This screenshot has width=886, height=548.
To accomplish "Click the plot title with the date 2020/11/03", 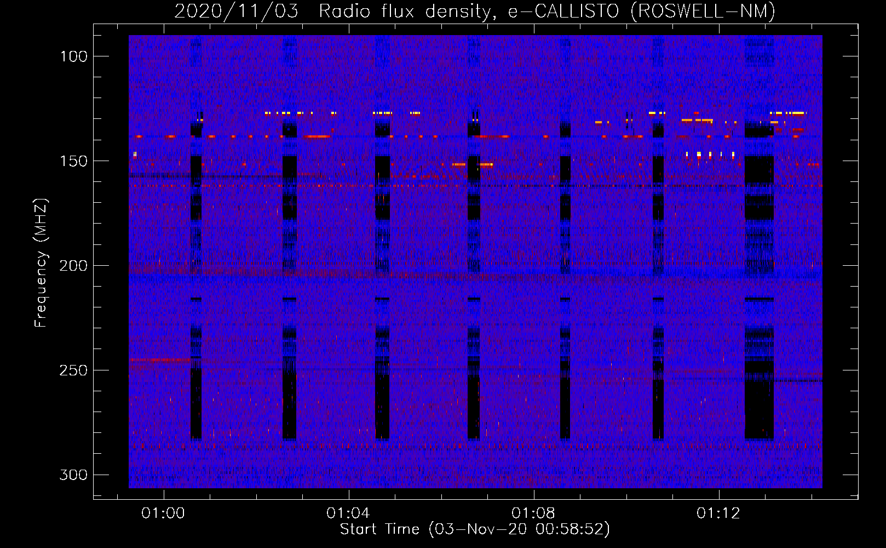I will (x=475, y=11).
